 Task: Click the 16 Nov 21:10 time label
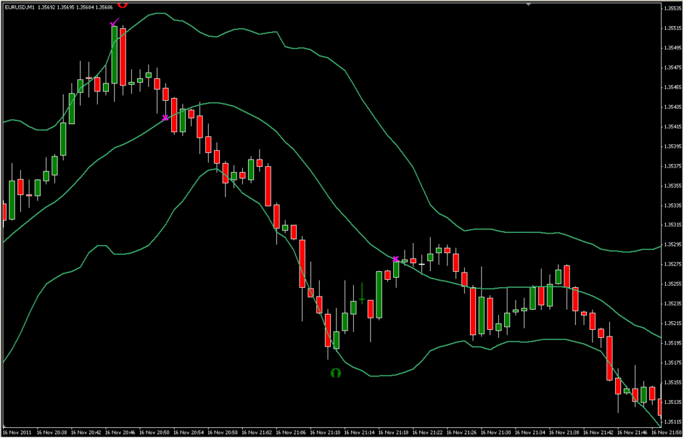[326, 433]
